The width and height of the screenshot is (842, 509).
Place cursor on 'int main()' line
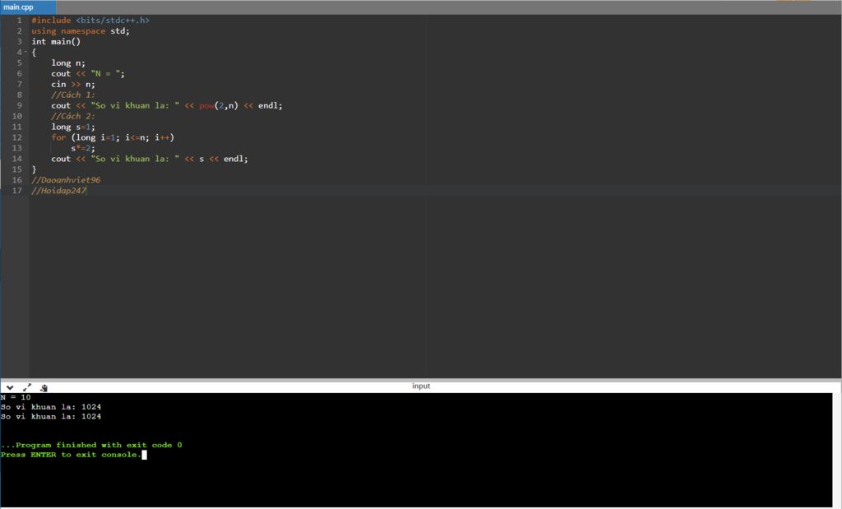tap(56, 42)
